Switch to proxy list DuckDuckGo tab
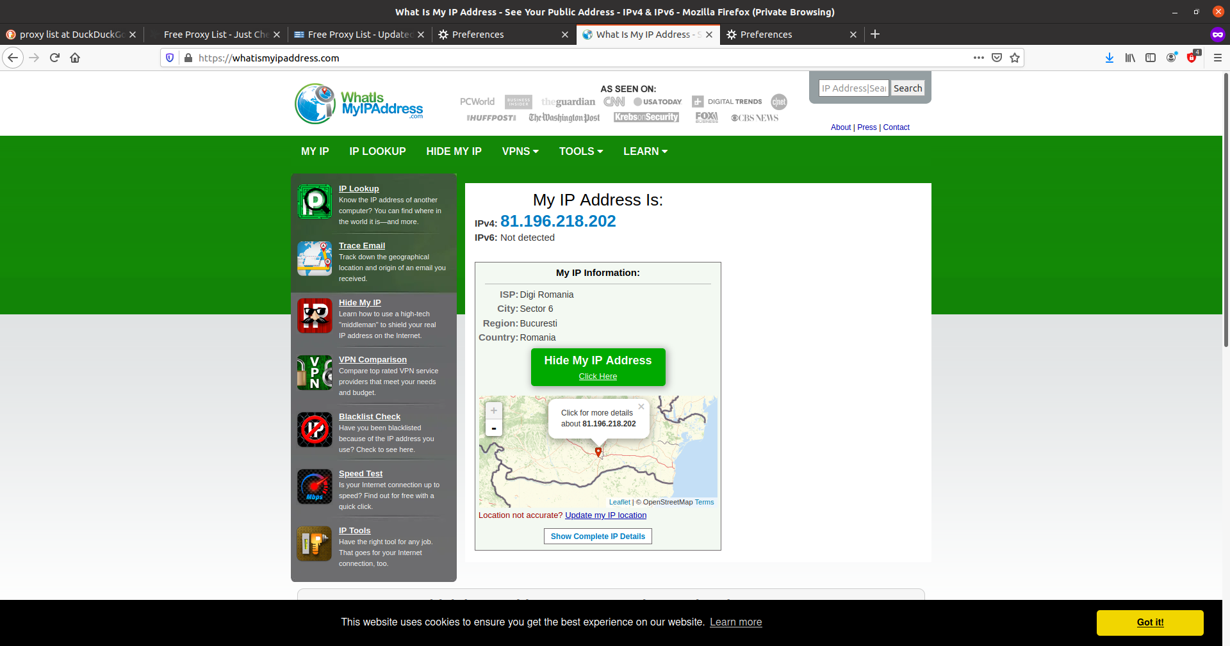 [70, 35]
